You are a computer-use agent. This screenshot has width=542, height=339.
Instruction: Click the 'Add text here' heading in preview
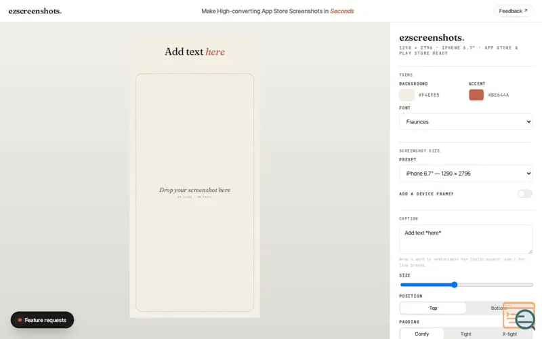point(194,52)
